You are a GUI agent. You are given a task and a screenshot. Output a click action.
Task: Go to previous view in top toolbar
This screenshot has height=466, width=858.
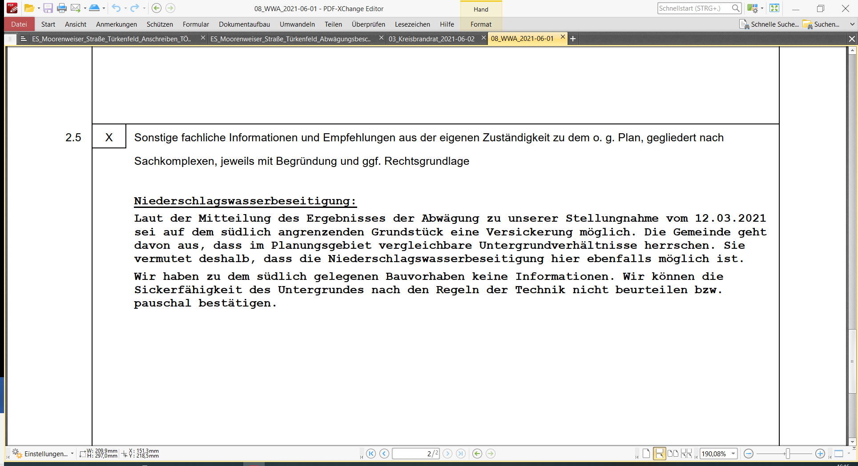click(x=157, y=8)
